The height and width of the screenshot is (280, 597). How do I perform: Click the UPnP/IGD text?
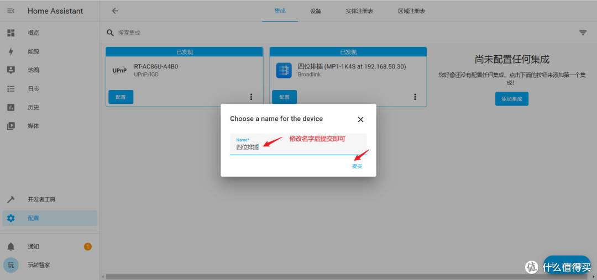[146, 75]
